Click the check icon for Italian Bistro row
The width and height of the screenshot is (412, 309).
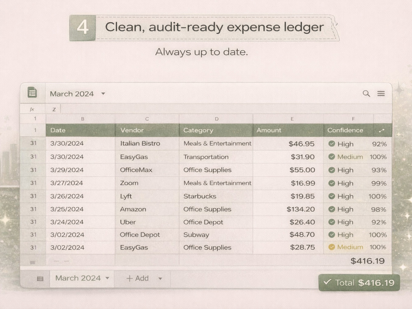pyautogui.click(x=332, y=144)
